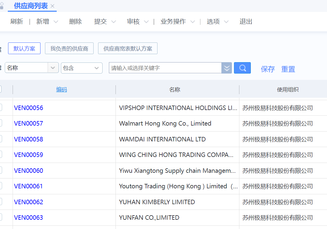Click 删除 in the toolbar
The height and width of the screenshot is (229, 327).
coord(76,22)
